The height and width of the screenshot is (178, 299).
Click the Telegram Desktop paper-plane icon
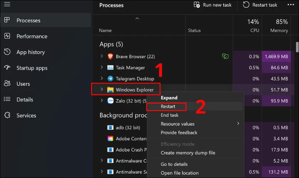(110, 79)
